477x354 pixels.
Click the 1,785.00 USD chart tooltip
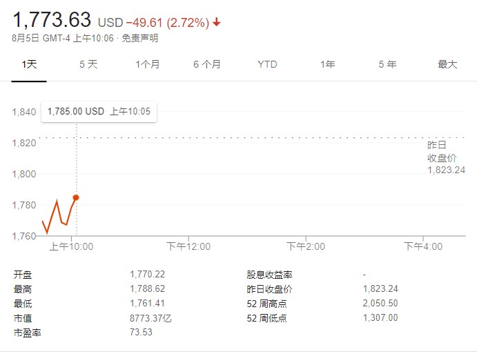tap(99, 111)
